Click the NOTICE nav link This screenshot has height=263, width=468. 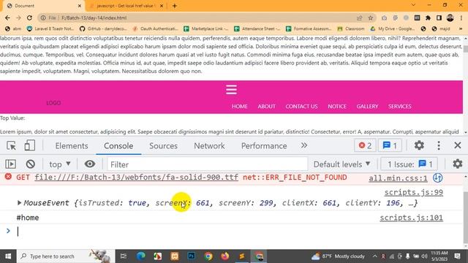tap(337, 107)
